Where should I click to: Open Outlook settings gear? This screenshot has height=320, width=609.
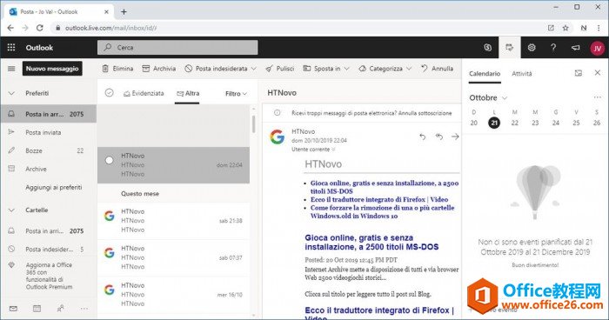point(532,47)
